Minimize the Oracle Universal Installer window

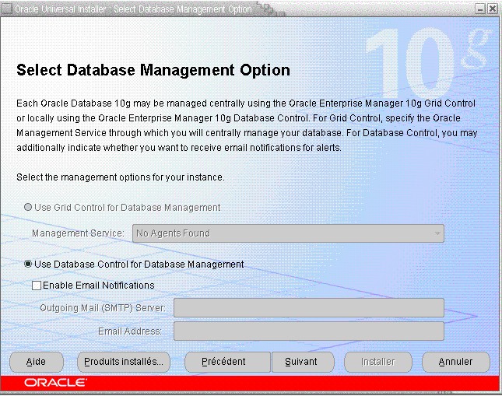(480, 9)
